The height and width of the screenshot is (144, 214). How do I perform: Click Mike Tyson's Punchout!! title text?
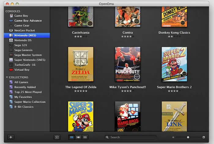pos(127,87)
